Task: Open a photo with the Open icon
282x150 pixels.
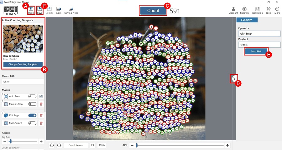Action: pos(31,10)
